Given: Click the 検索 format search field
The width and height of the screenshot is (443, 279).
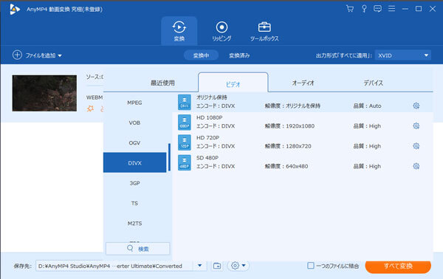Looking at the screenshot, I should [138, 249].
